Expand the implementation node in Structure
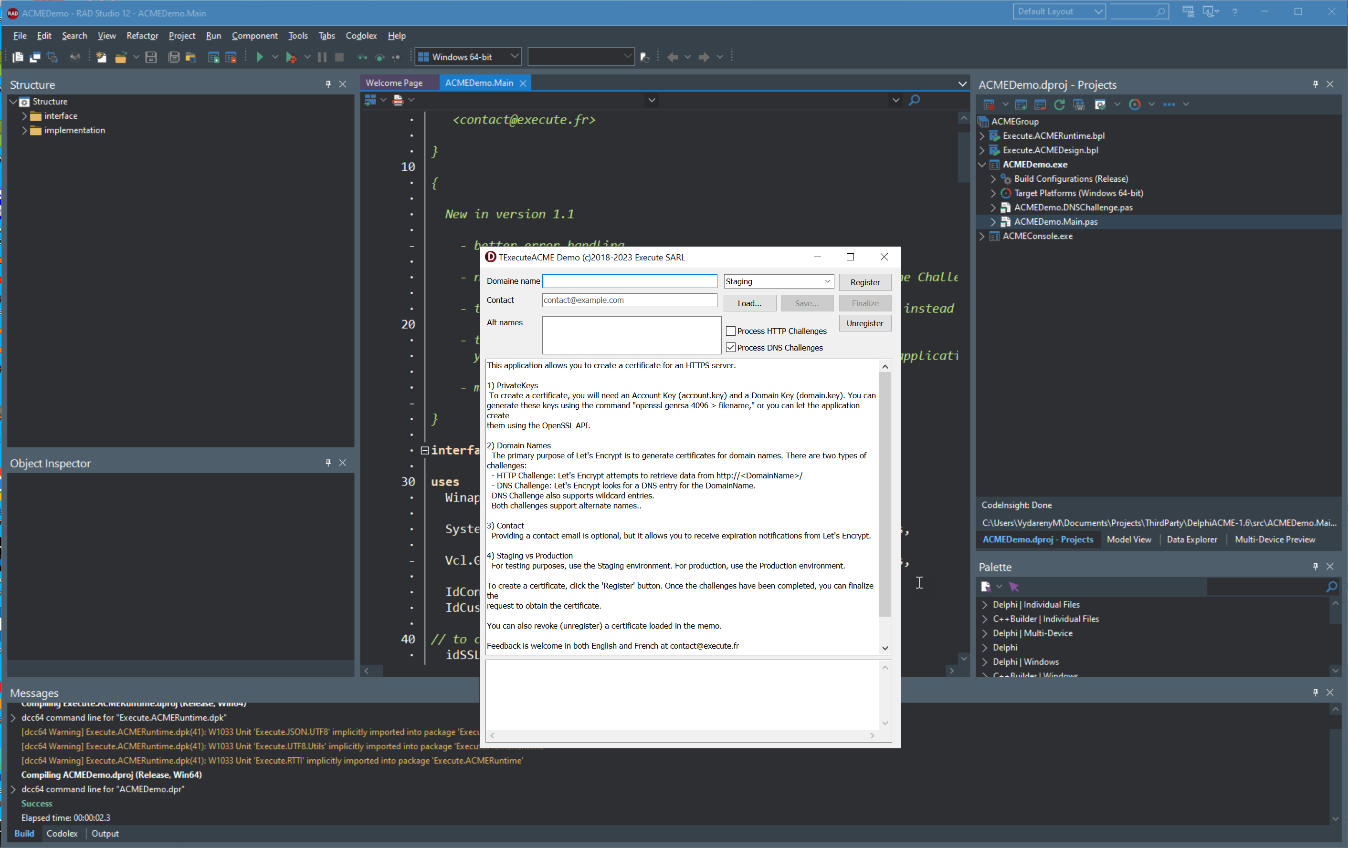 (x=24, y=130)
